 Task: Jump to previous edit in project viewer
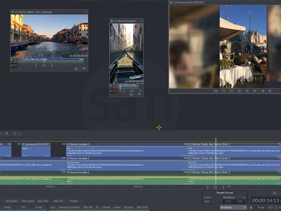[x=223, y=91]
